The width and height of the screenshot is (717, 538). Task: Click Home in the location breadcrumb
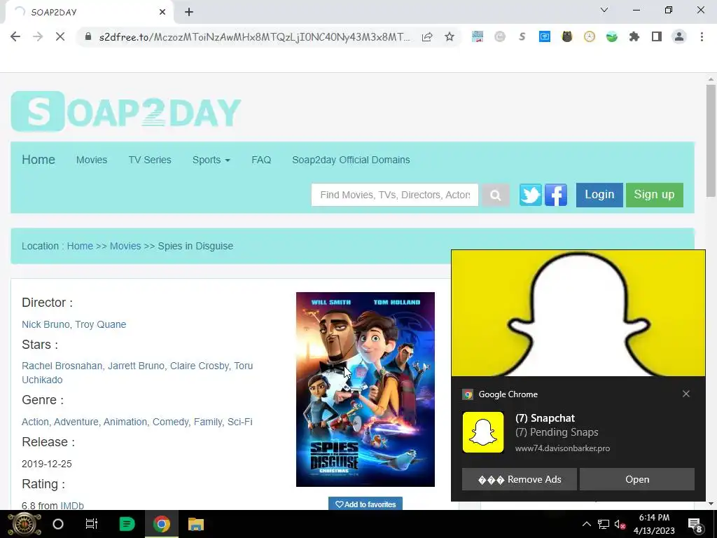[x=80, y=246]
